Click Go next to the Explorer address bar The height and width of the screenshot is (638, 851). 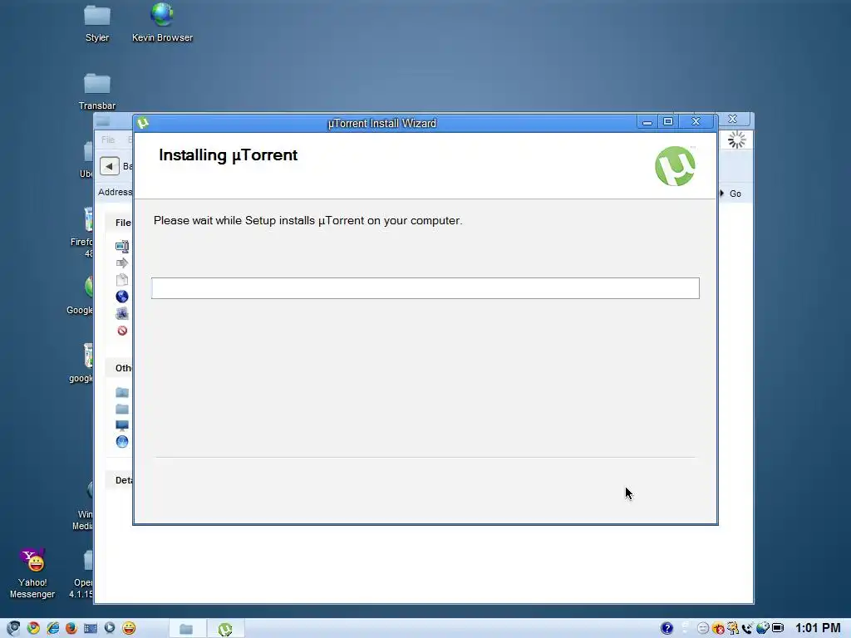[x=735, y=194]
